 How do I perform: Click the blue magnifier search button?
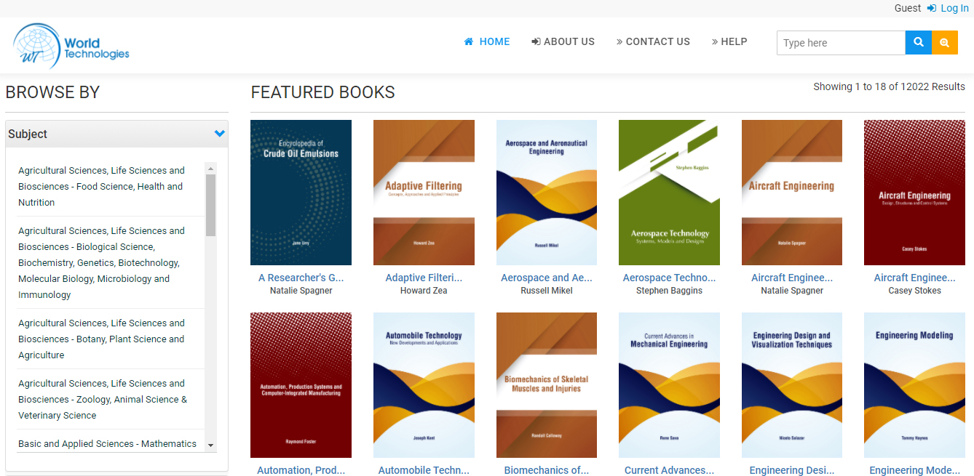[x=919, y=43]
